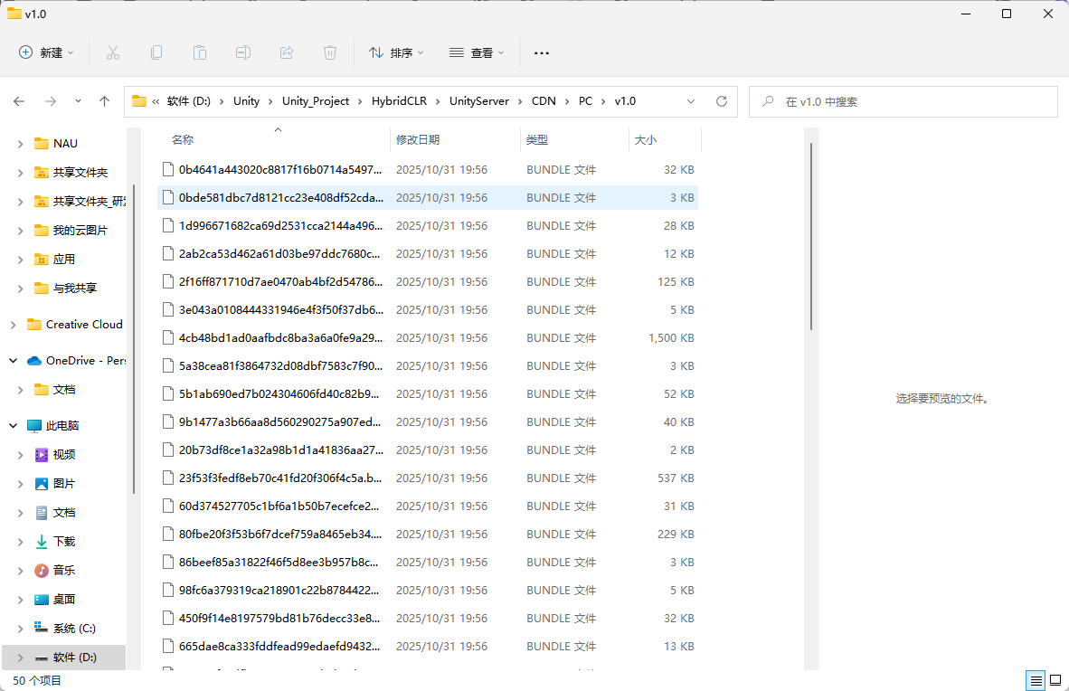The height and width of the screenshot is (691, 1069).
Task: Click the Paste clipboard icon
Action: point(200,52)
